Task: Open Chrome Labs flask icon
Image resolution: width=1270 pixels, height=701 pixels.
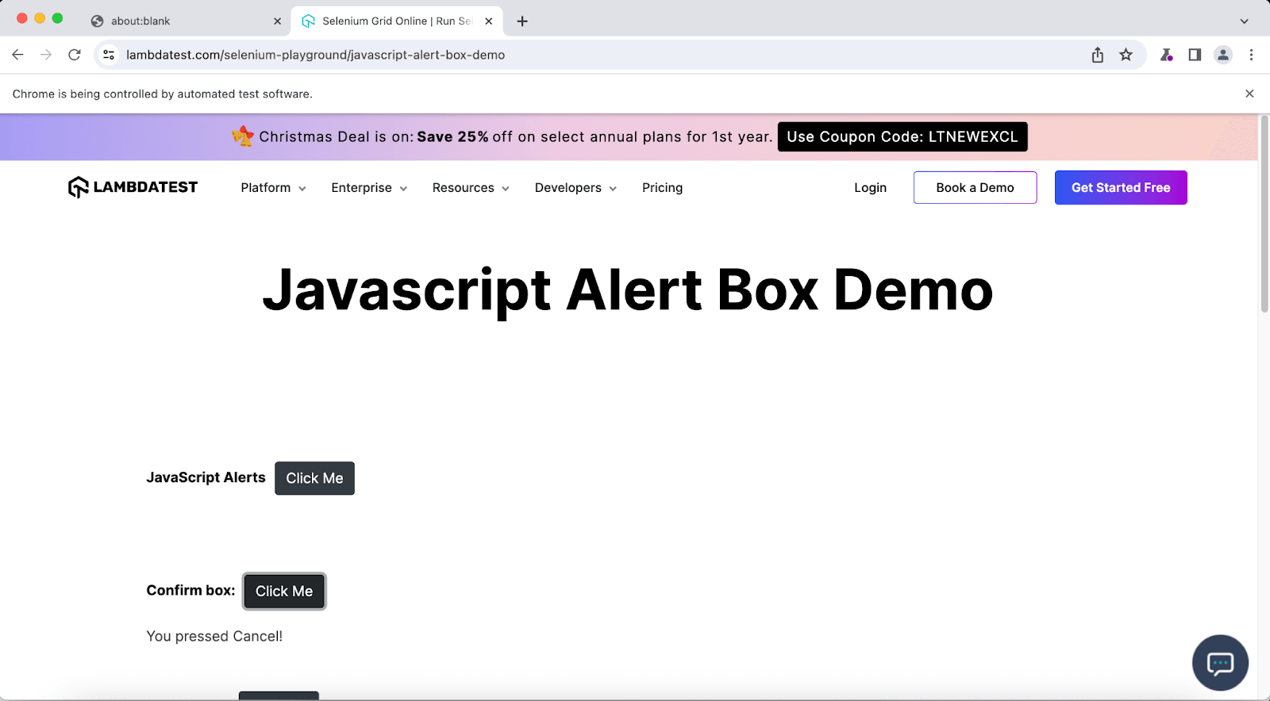Action: coord(1166,55)
